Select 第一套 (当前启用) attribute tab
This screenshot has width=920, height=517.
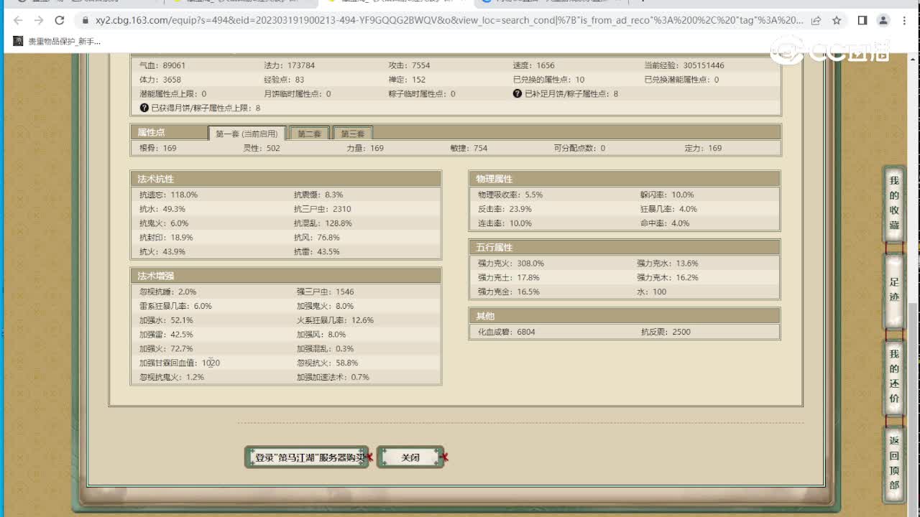click(x=247, y=134)
